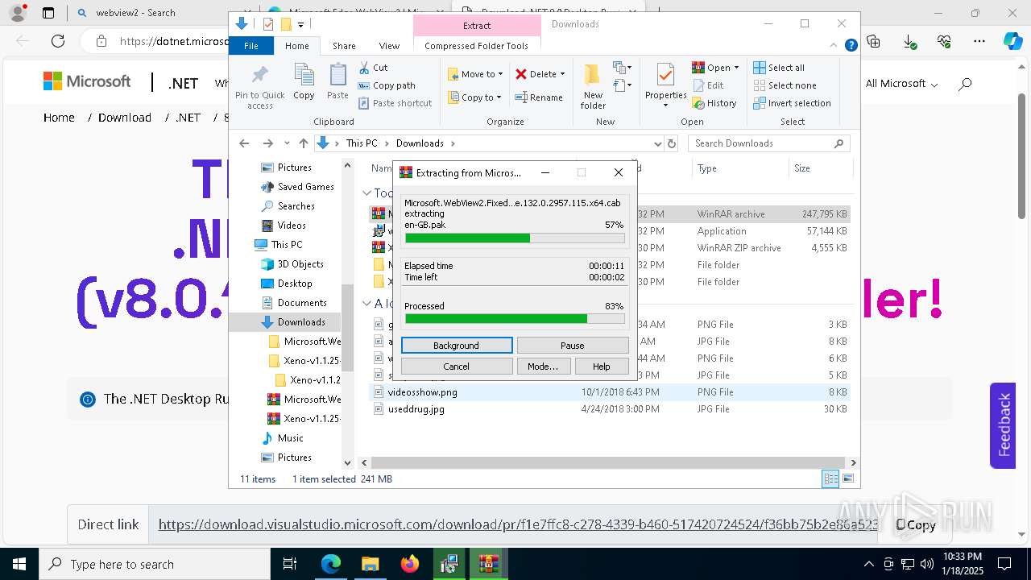Click the Copy ribbon icon
The image size is (1031, 580).
coord(304,81)
